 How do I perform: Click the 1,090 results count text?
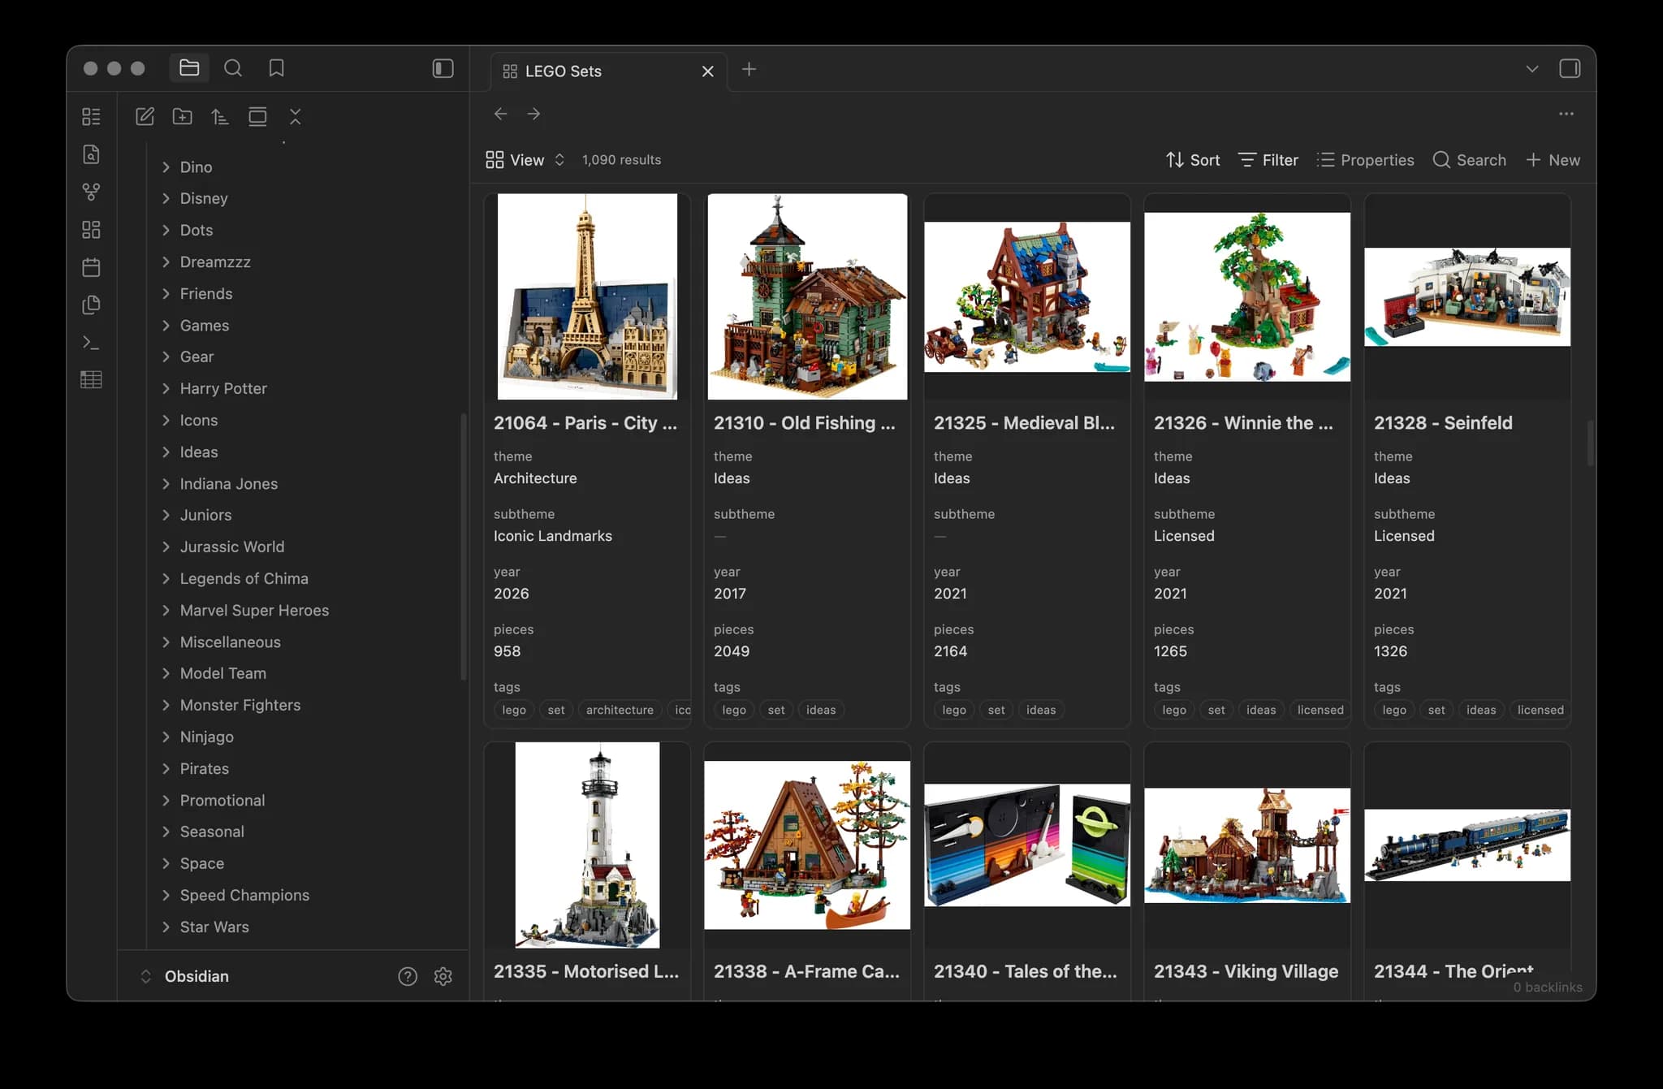621,160
